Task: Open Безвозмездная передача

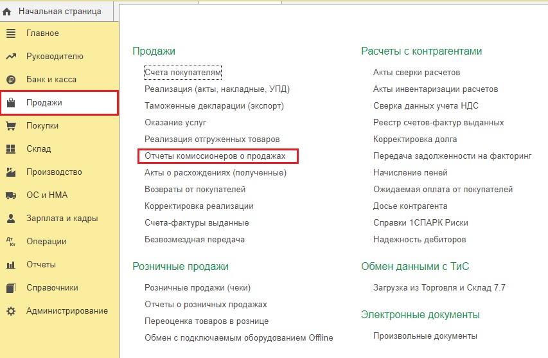Action: 195,240
